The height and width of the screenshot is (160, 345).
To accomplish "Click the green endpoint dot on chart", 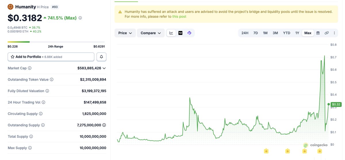I will [x=329, y=104].
